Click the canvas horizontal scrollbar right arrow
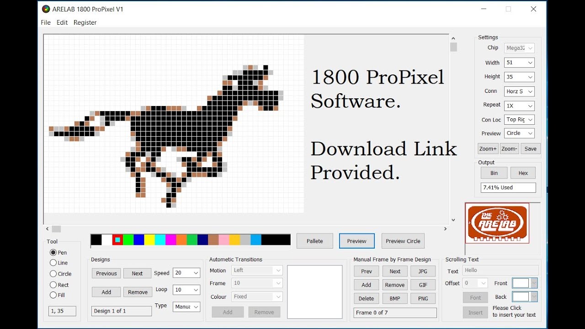The width and height of the screenshot is (585, 329). [x=446, y=229]
